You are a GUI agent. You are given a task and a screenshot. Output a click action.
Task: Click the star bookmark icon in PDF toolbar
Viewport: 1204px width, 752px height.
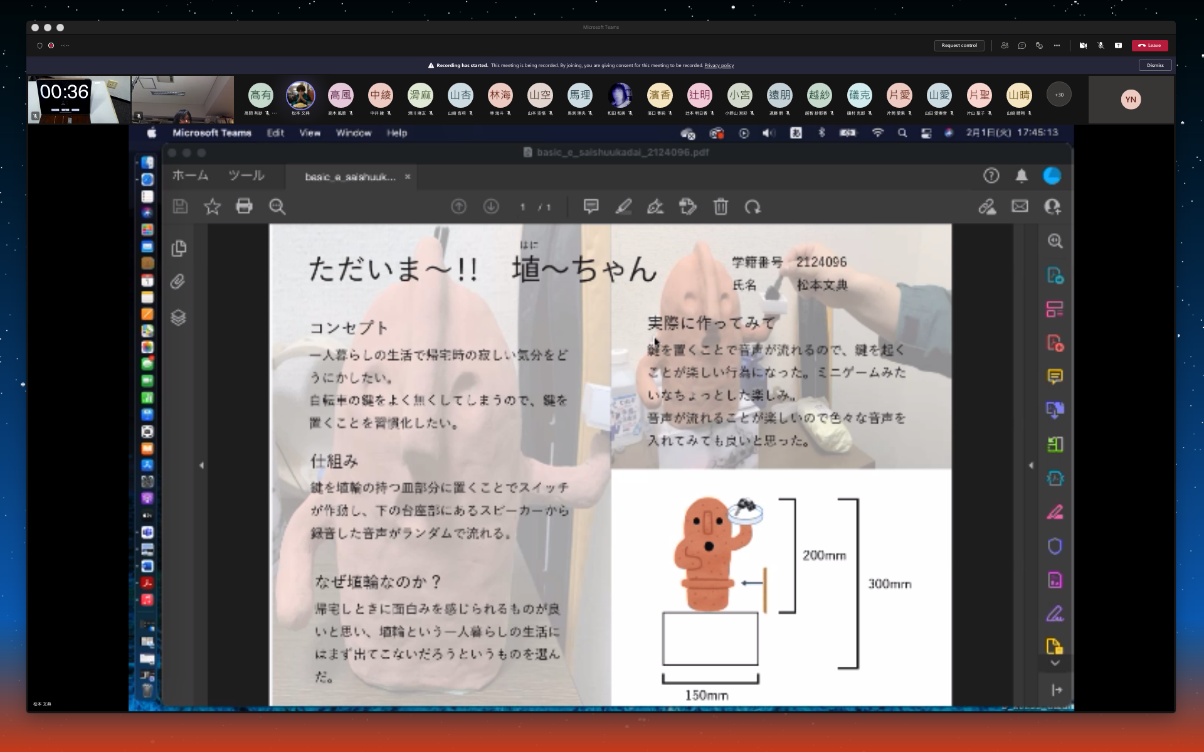pyautogui.click(x=213, y=206)
